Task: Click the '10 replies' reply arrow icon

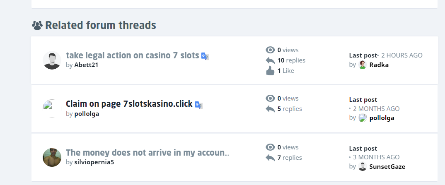Action: coord(270,60)
